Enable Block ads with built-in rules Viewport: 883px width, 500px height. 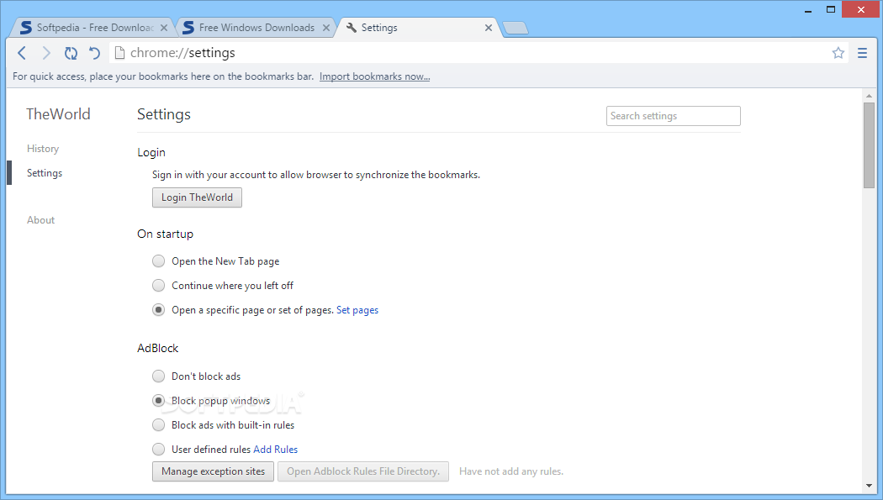pyautogui.click(x=159, y=424)
